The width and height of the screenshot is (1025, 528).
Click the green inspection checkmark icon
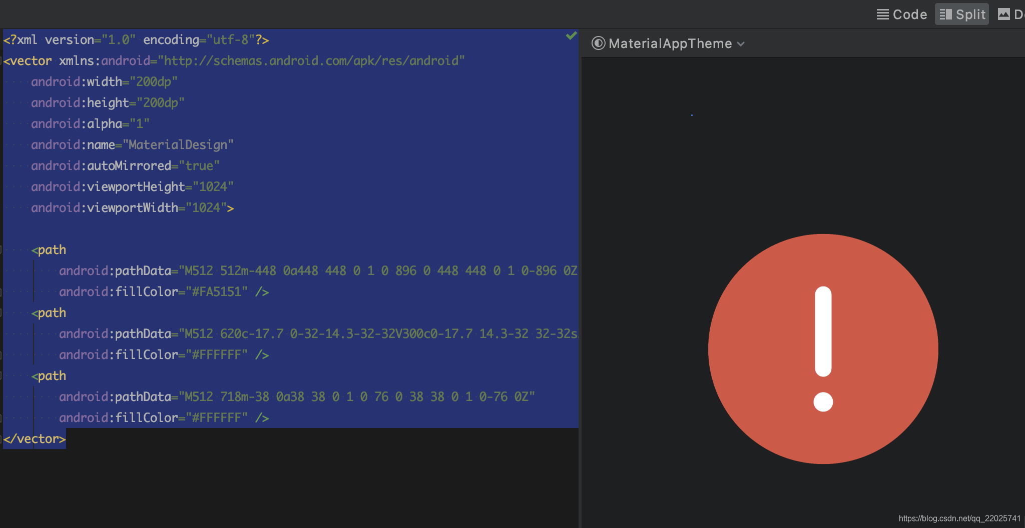tap(572, 35)
